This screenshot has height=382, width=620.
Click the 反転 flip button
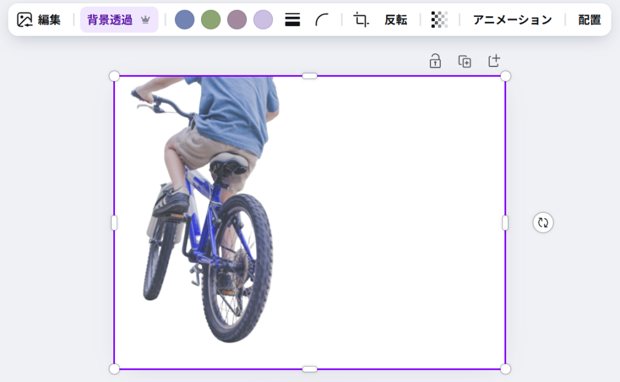[396, 20]
